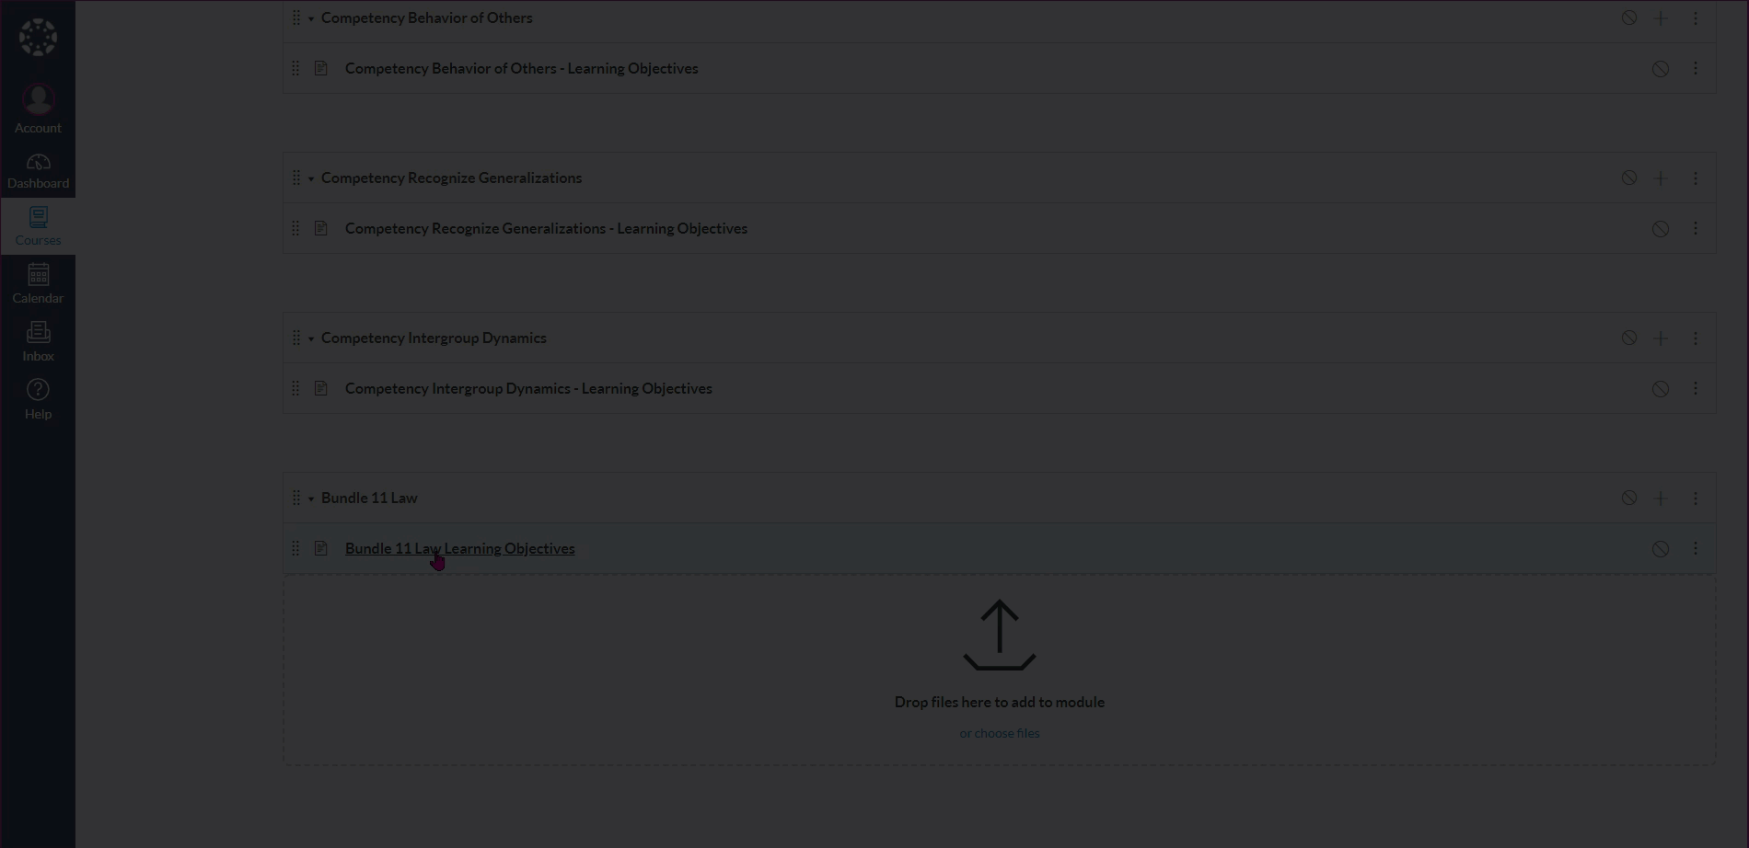Publish Competency Intergroup Dynamics - Learning Objectives page
The height and width of the screenshot is (848, 1749).
click(1661, 389)
